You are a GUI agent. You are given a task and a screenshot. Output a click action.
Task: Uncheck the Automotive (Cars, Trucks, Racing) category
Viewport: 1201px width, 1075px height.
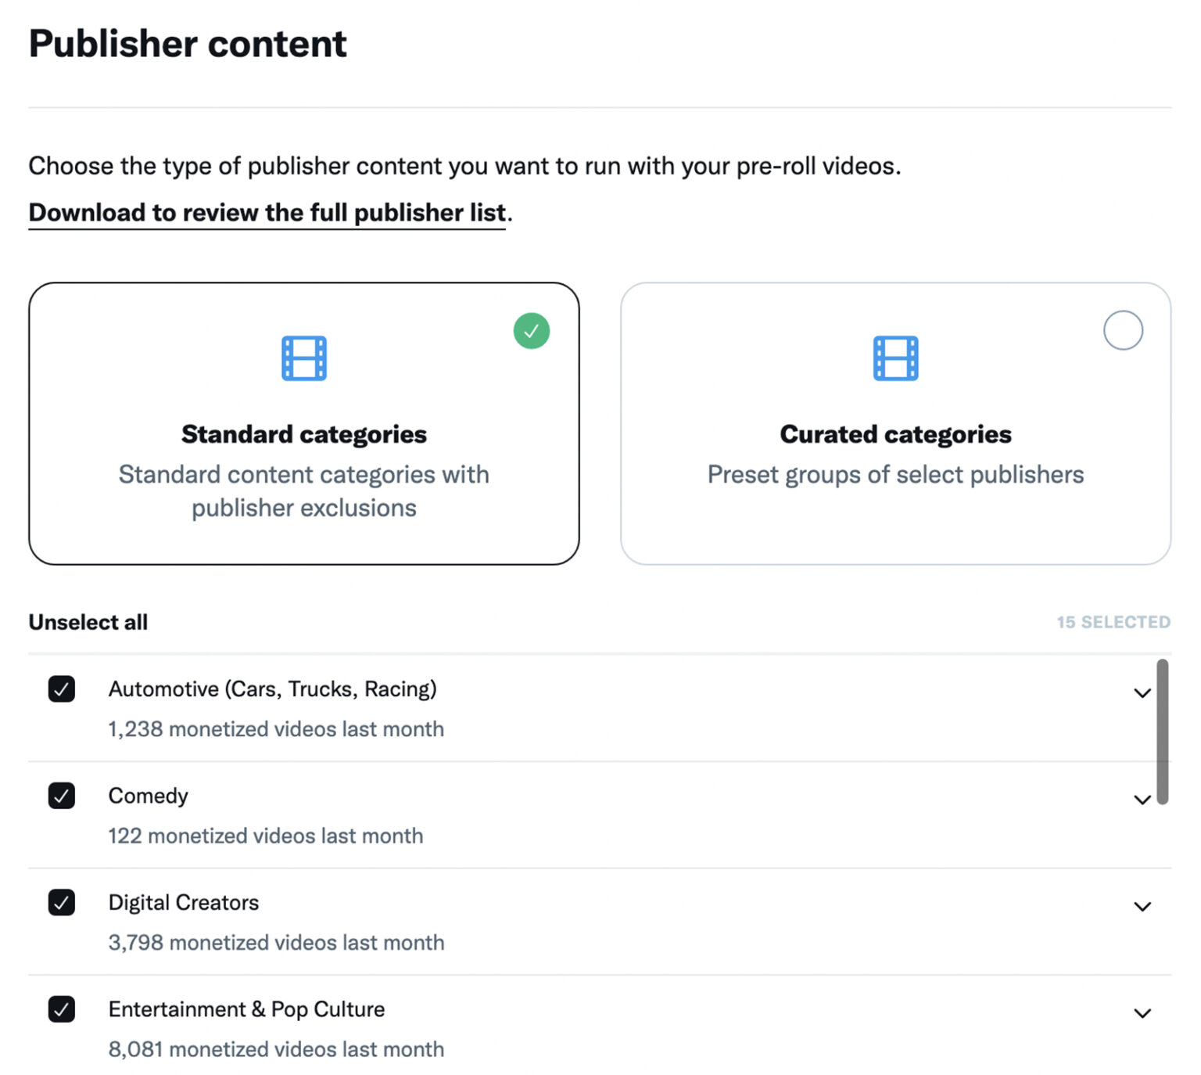pos(61,689)
